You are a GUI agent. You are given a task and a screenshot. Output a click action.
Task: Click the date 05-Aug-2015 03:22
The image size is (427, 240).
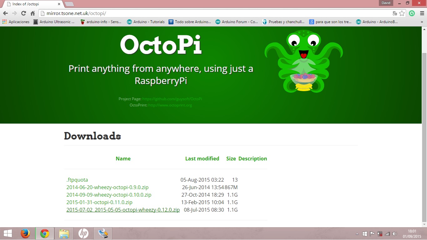click(202, 180)
